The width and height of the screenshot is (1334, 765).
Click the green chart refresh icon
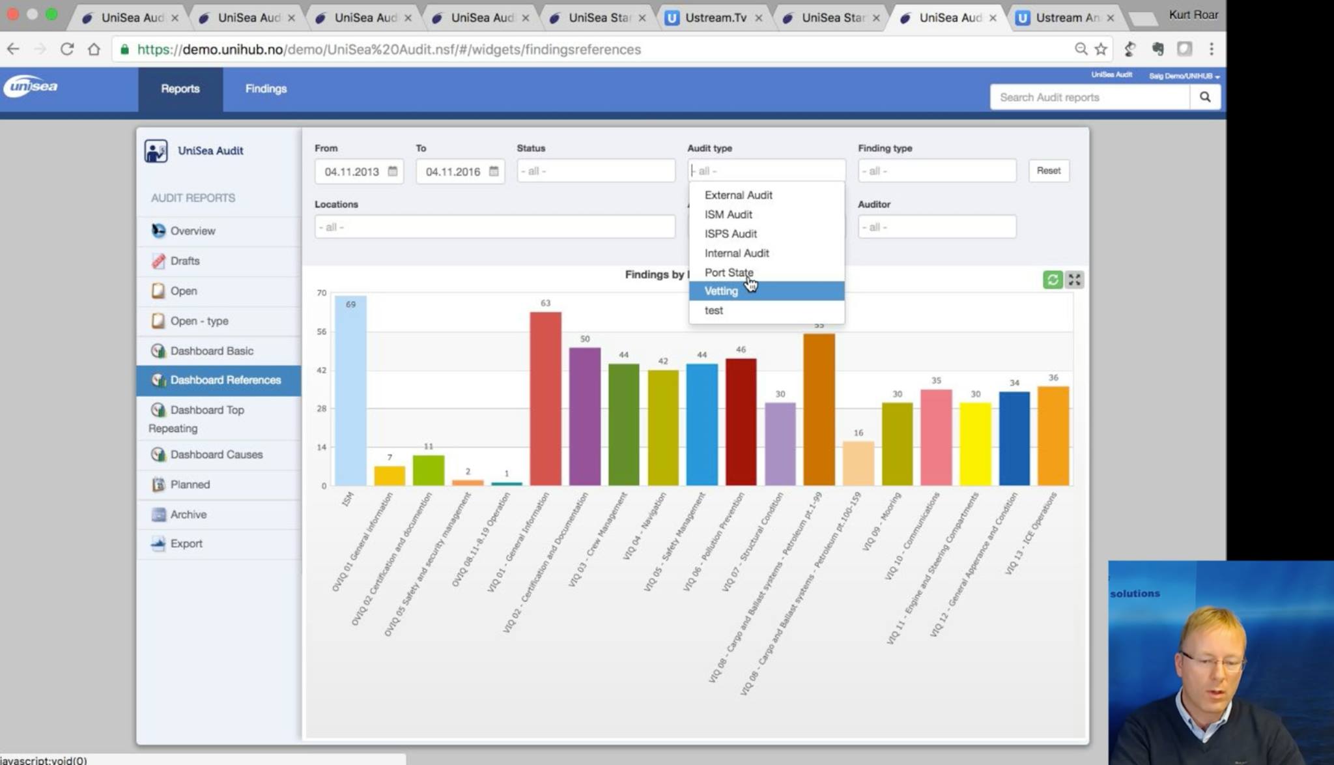tap(1053, 280)
